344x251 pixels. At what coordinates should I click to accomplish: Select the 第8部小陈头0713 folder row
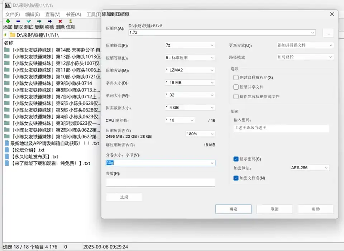click(x=53, y=90)
